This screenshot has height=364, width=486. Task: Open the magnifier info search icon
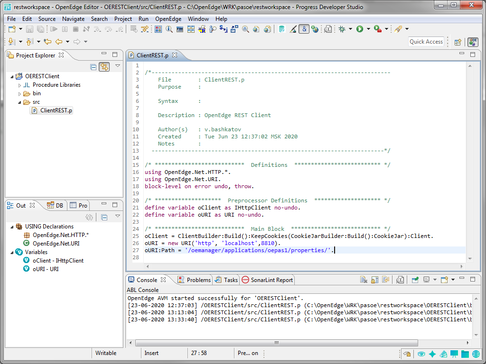(x=169, y=29)
